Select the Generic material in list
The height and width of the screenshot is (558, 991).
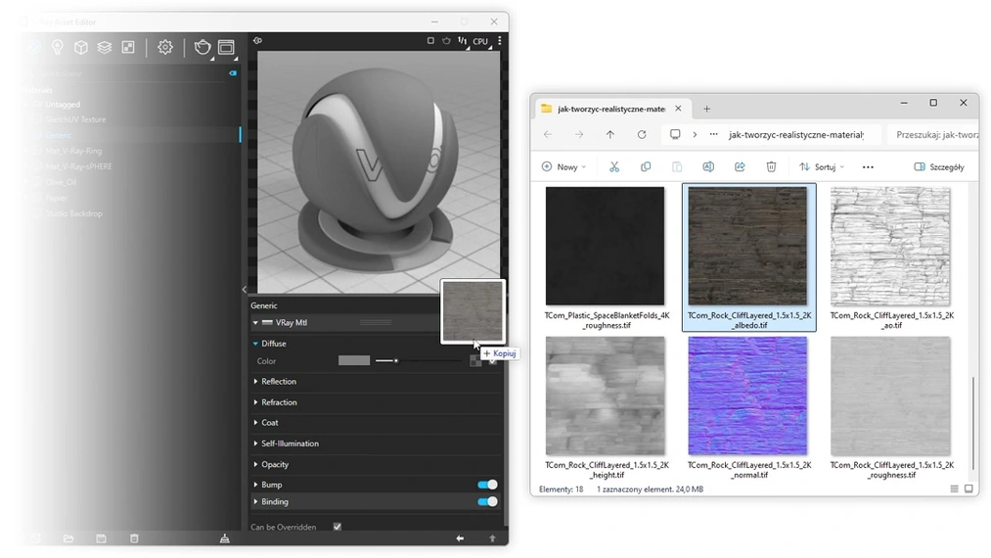tap(59, 135)
